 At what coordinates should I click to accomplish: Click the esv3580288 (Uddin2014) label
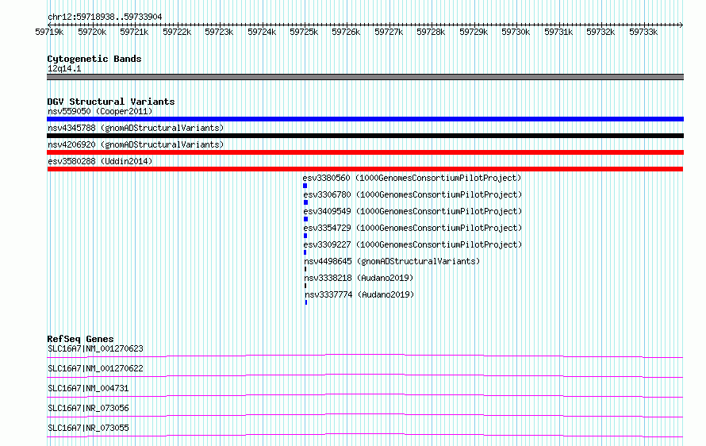[x=100, y=161]
